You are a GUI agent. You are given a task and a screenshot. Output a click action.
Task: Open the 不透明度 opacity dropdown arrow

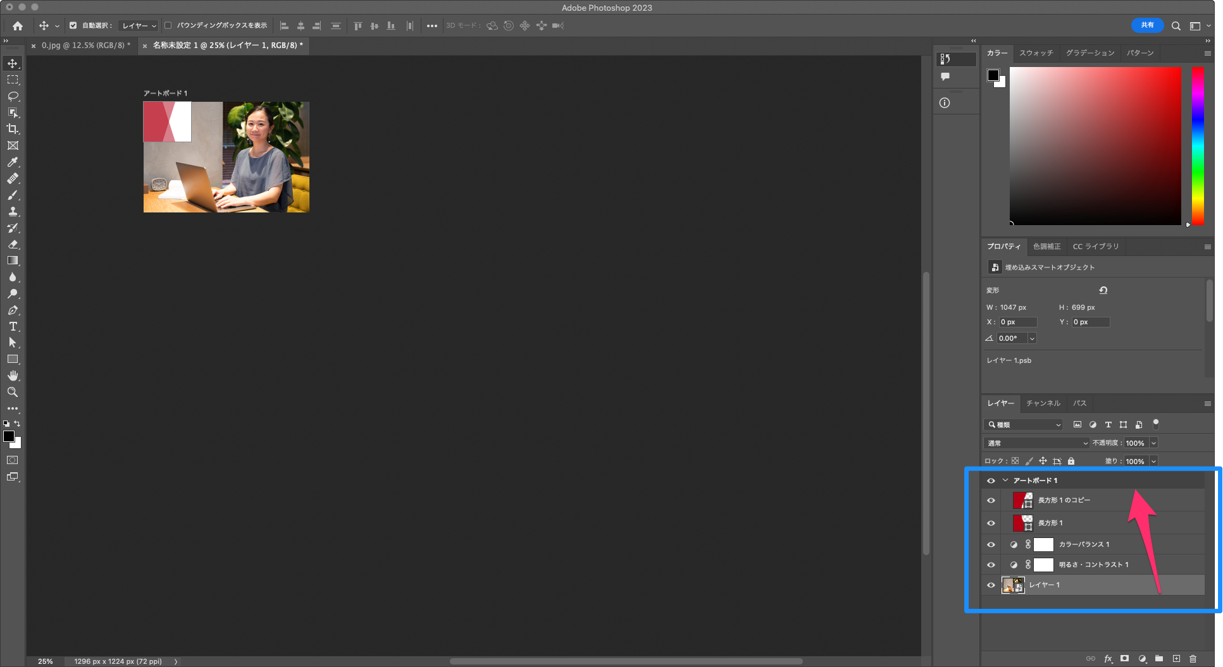(1153, 443)
